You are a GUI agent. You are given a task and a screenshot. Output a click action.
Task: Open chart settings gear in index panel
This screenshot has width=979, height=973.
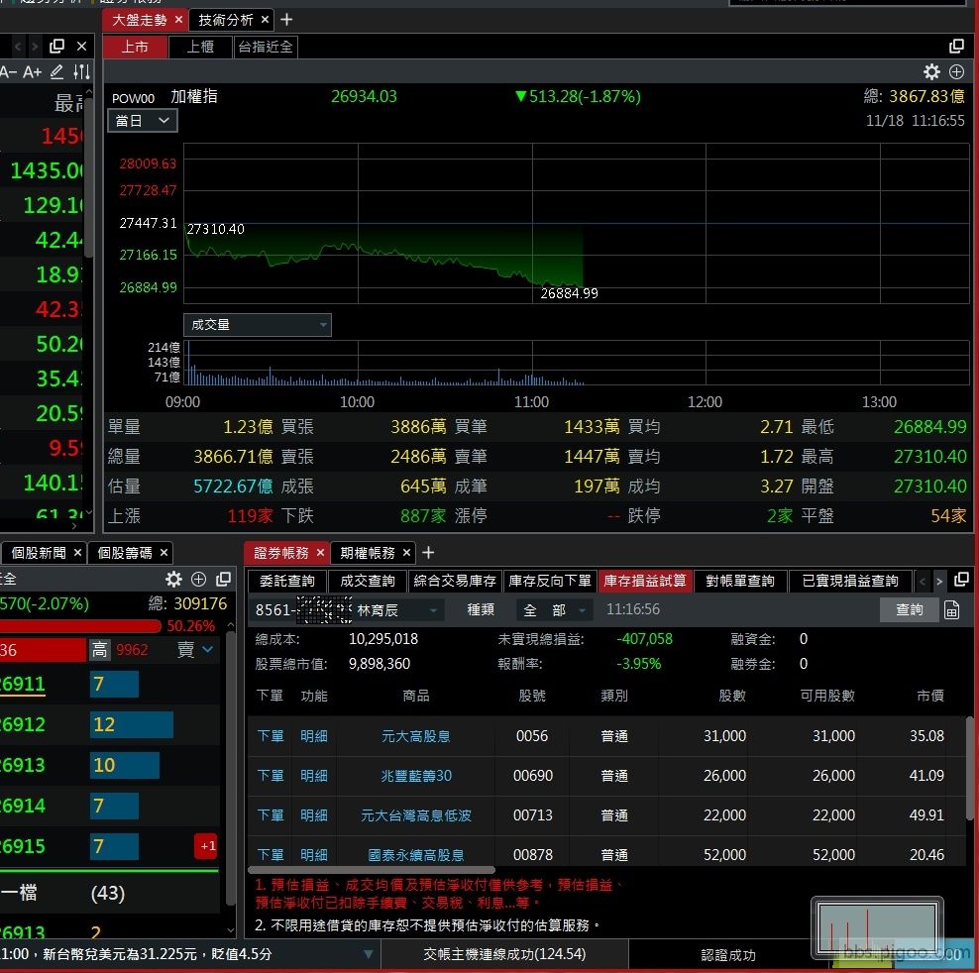tap(931, 71)
